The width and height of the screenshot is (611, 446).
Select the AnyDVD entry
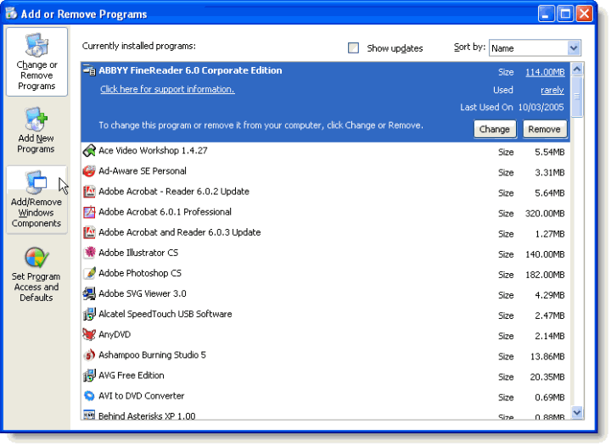click(x=325, y=335)
